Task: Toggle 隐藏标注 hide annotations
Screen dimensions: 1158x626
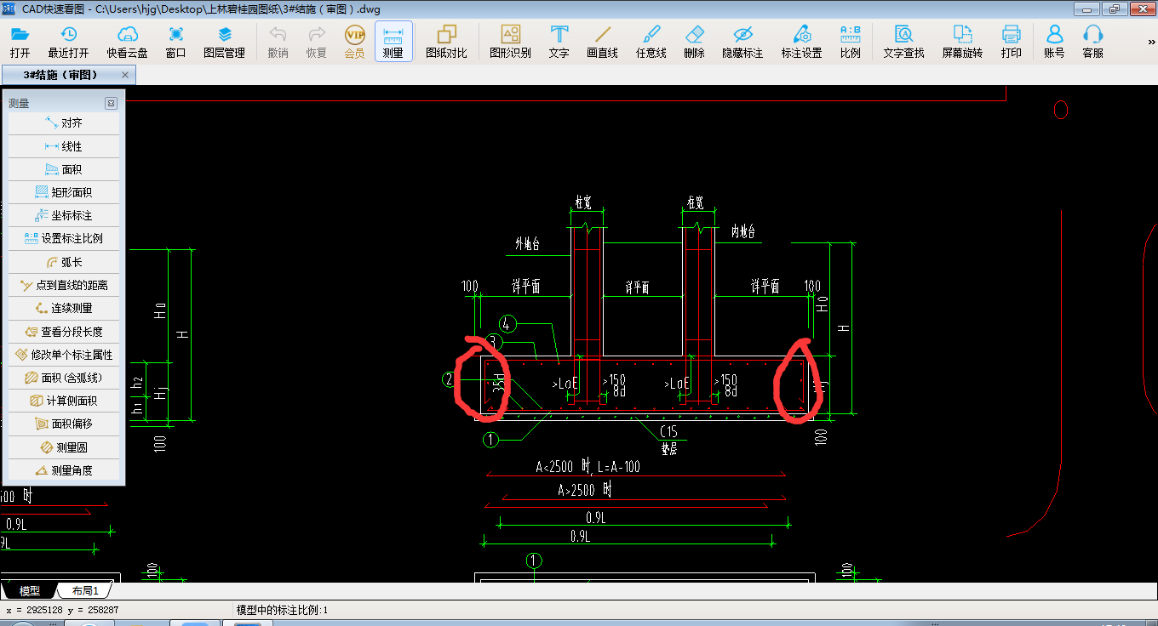Action: [743, 42]
